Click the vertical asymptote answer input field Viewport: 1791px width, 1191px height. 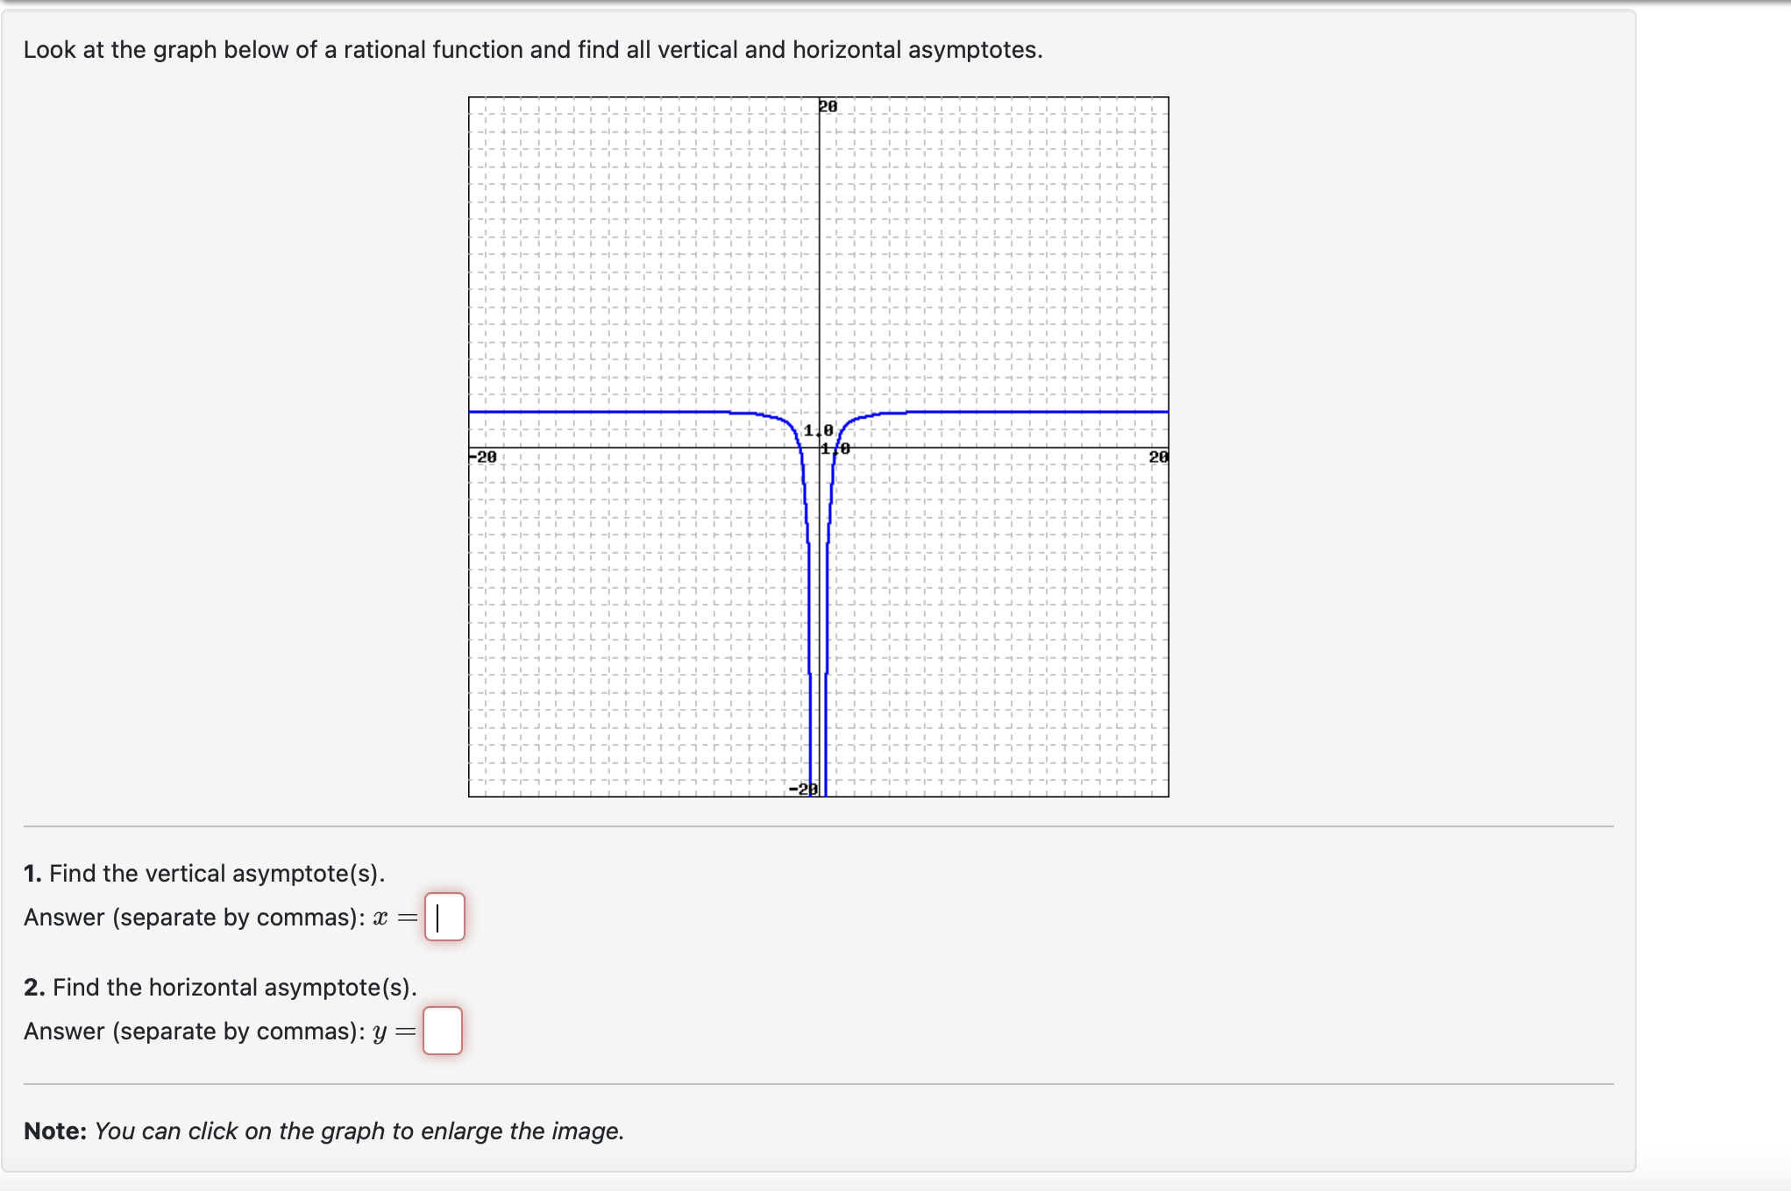pyautogui.click(x=447, y=918)
